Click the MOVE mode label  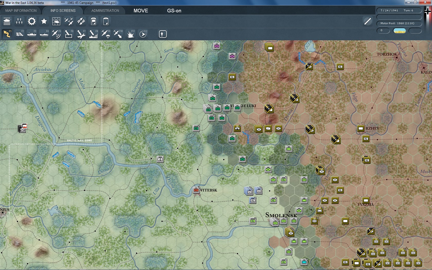tap(141, 11)
